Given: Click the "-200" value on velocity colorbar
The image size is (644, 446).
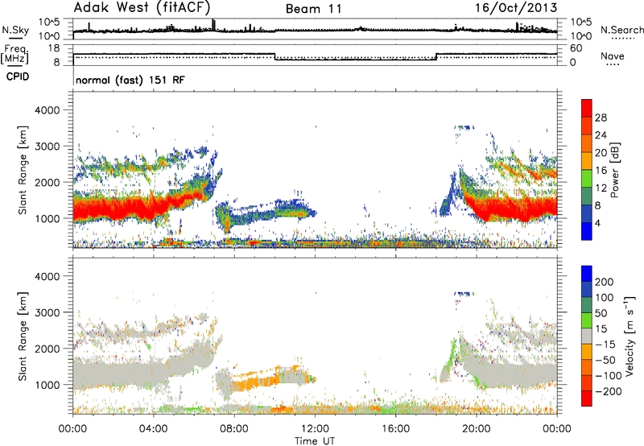Looking at the screenshot, I should pyautogui.click(x=609, y=391).
